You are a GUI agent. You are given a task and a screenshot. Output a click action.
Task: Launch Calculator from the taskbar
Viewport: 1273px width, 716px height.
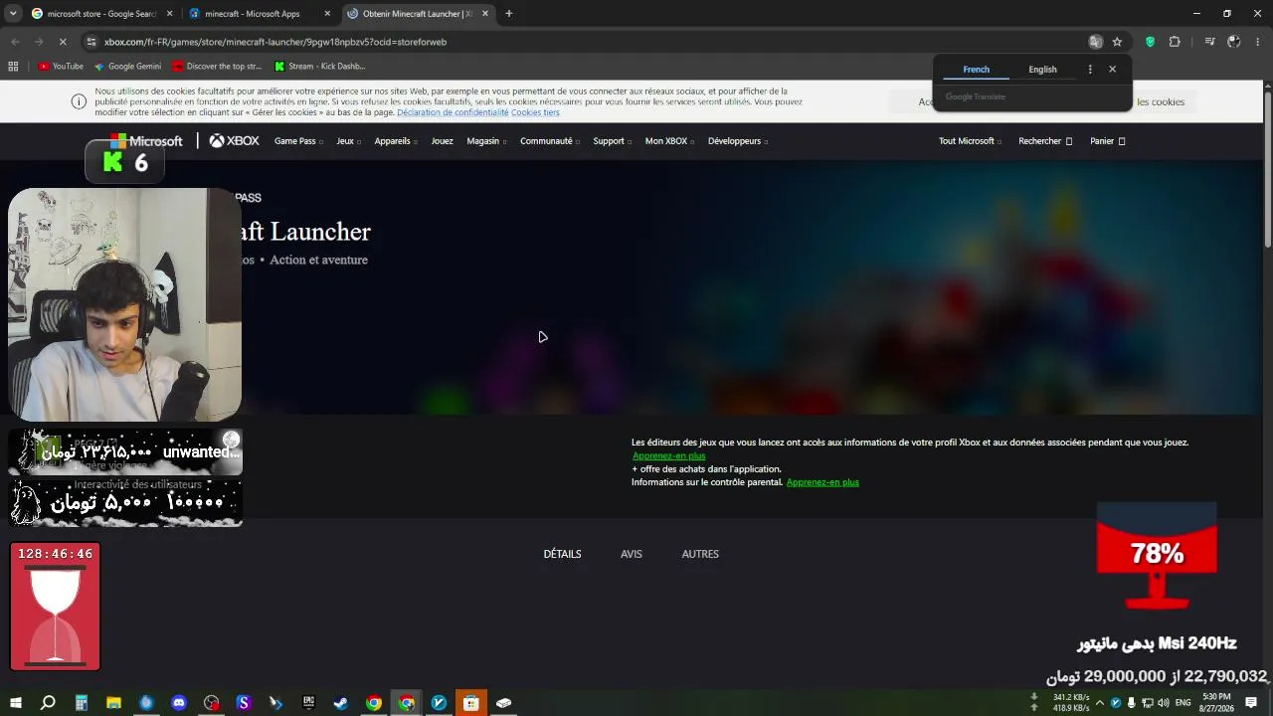[82, 703]
